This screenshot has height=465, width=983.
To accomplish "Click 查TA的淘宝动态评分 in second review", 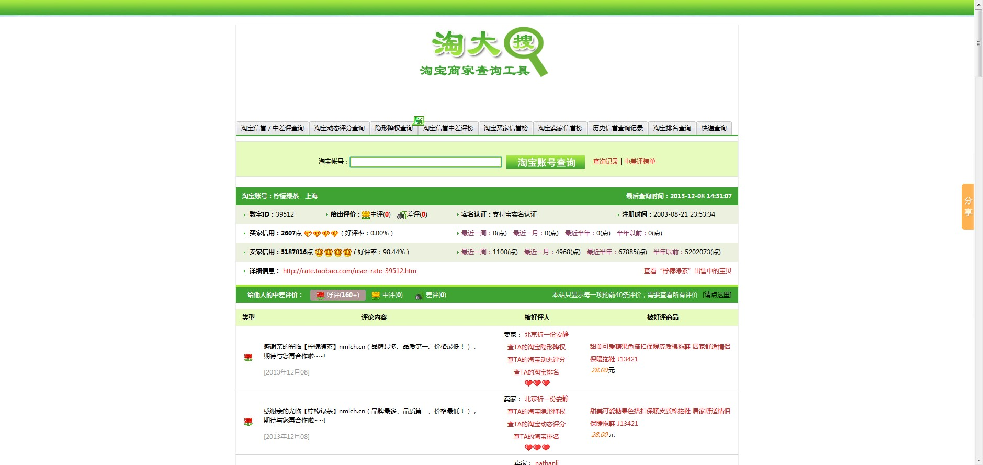I will [536, 424].
